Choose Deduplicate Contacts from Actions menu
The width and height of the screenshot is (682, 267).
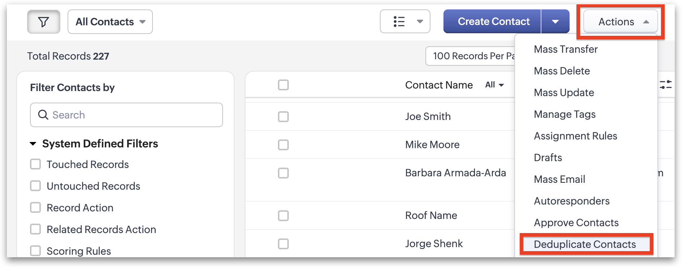(x=585, y=244)
